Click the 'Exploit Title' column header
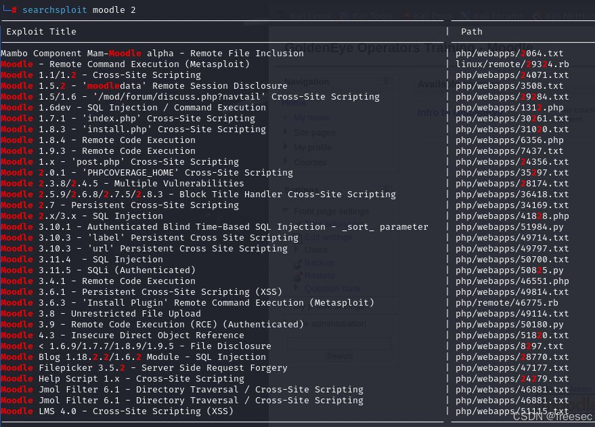 click(41, 32)
